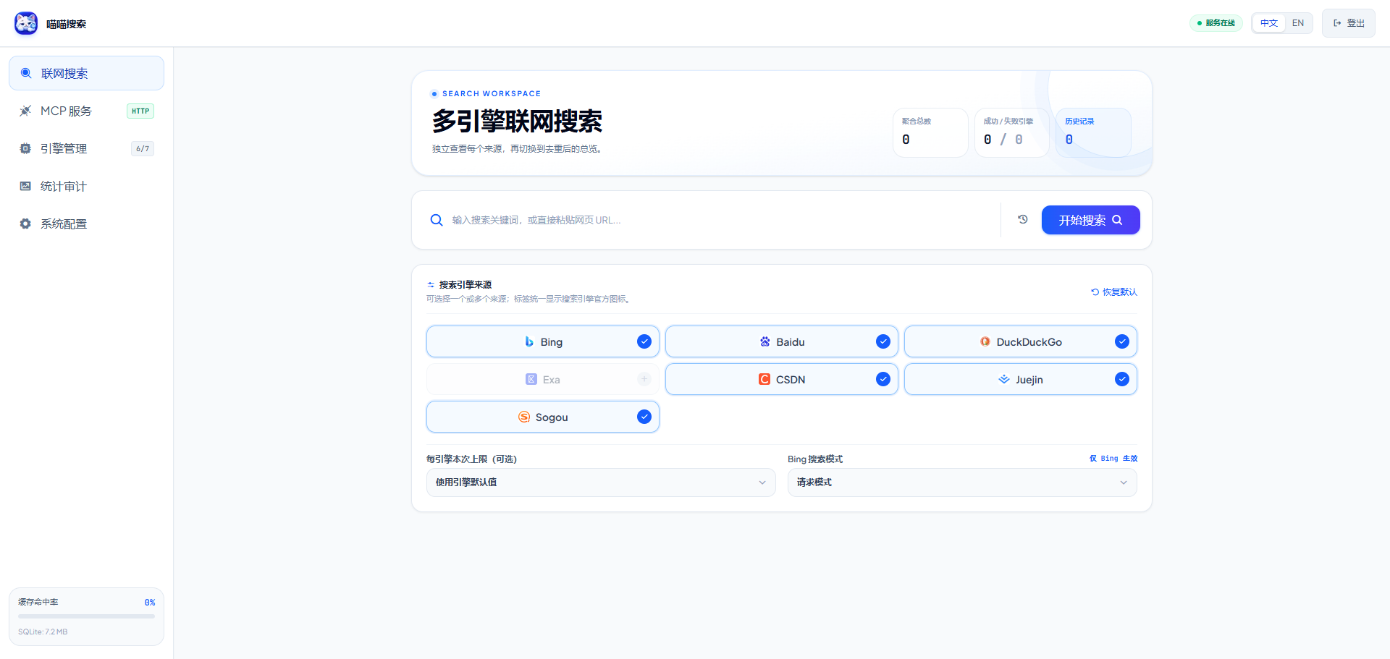Click the 历史记录 stat card

pos(1093,132)
